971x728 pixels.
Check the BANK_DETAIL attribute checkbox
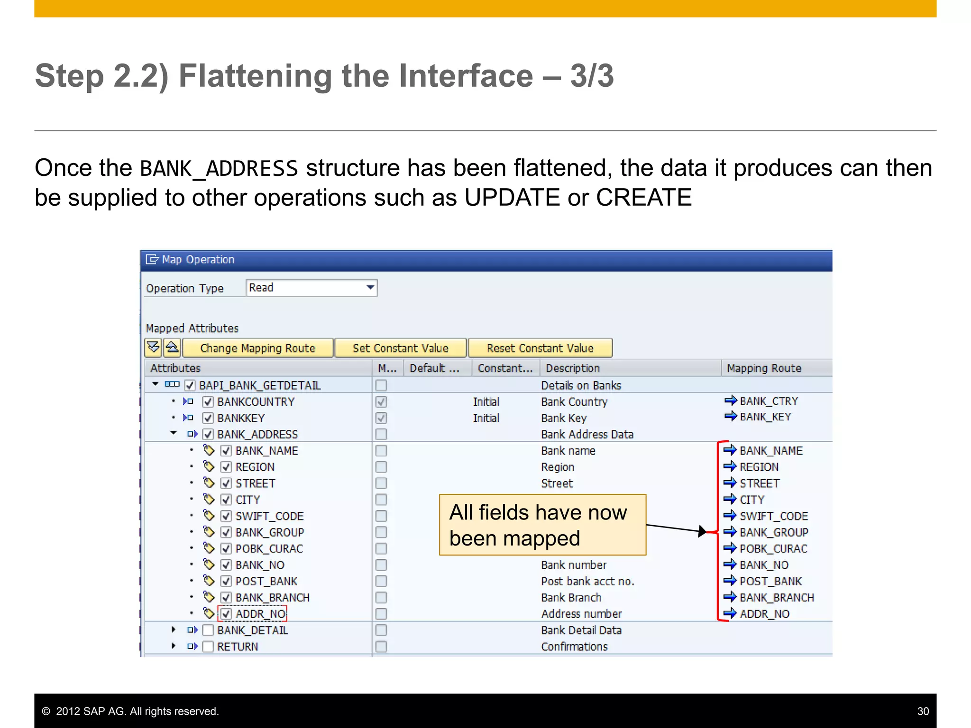click(x=208, y=630)
